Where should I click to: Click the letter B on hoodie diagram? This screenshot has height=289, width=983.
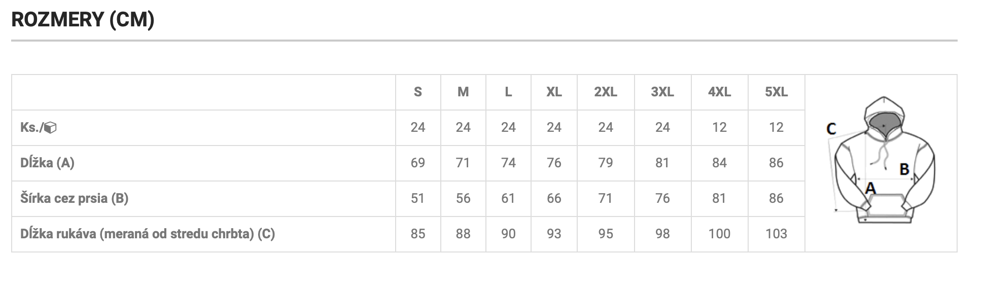(904, 169)
